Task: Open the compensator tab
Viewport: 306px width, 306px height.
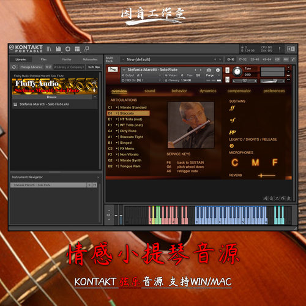Action: pos(239,91)
